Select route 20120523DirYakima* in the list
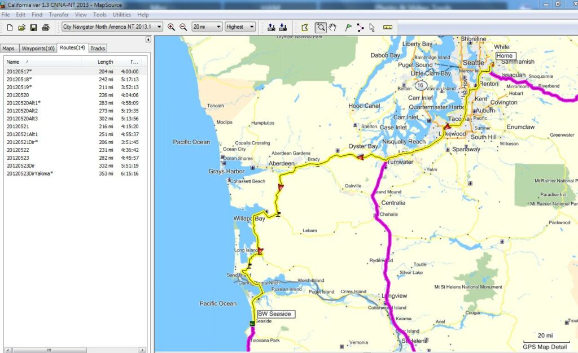578x353 pixels. 30,173
